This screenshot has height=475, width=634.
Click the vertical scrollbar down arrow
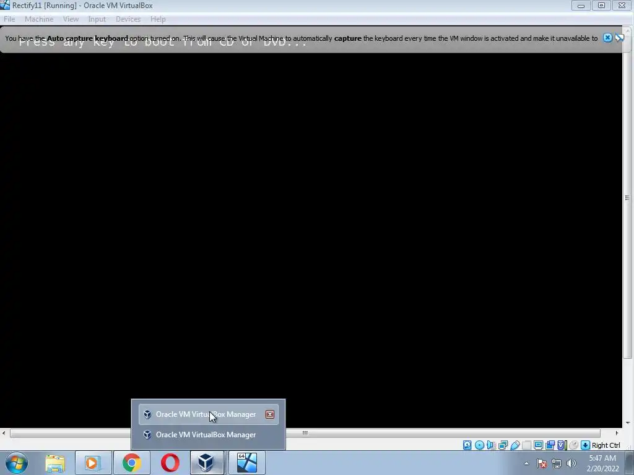pyautogui.click(x=627, y=423)
